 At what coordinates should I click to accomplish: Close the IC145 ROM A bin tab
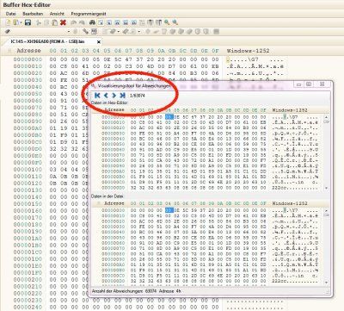pos(99,42)
